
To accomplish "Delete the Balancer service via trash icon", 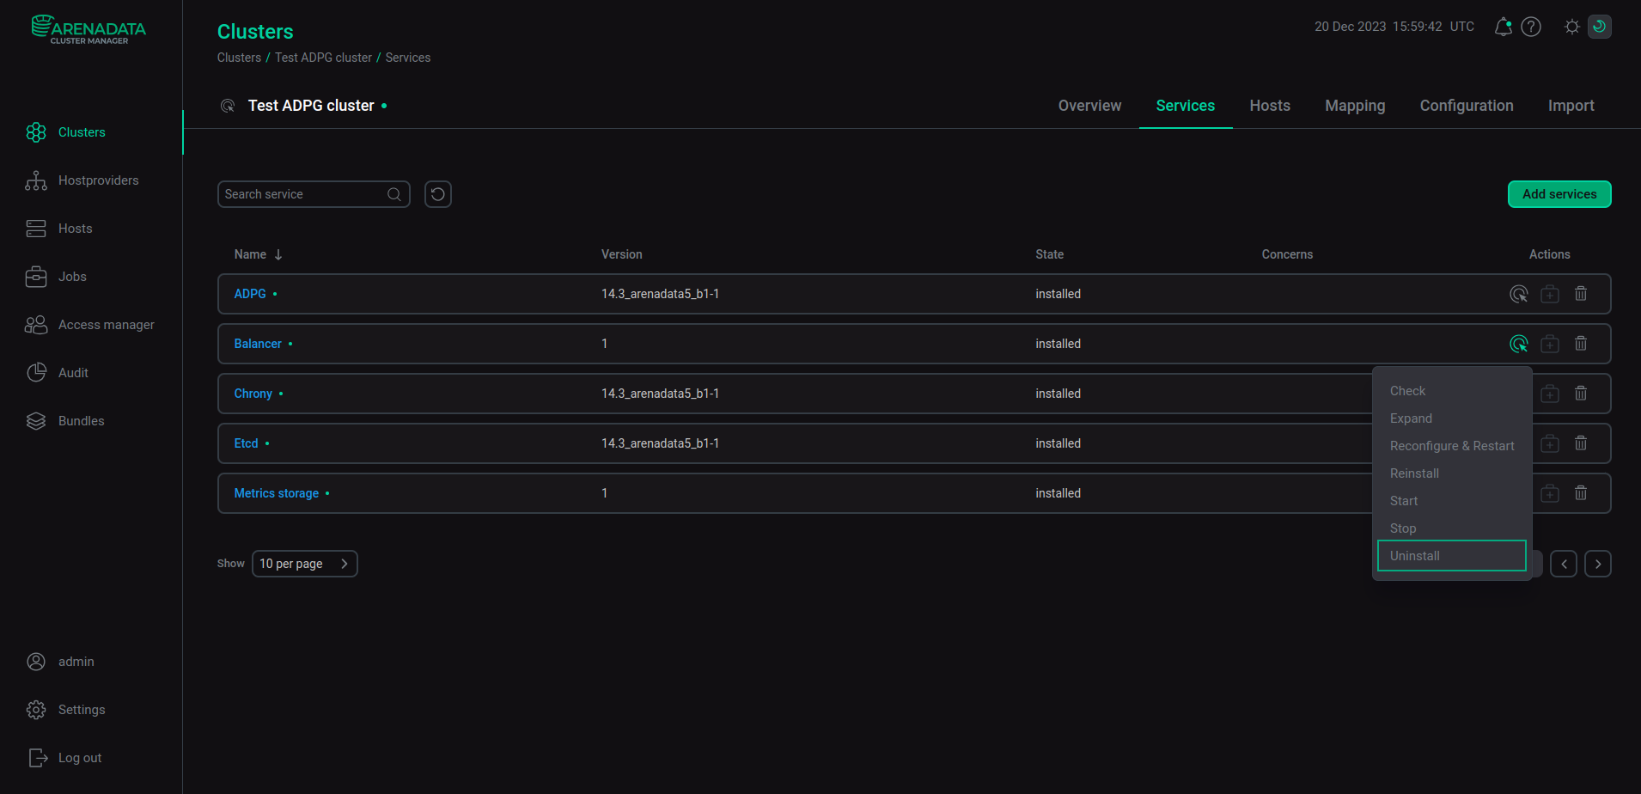I will click(1581, 344).
